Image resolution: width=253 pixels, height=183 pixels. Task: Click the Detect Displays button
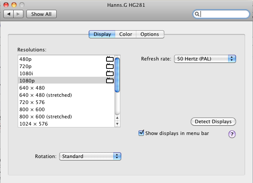coord(213,122)
